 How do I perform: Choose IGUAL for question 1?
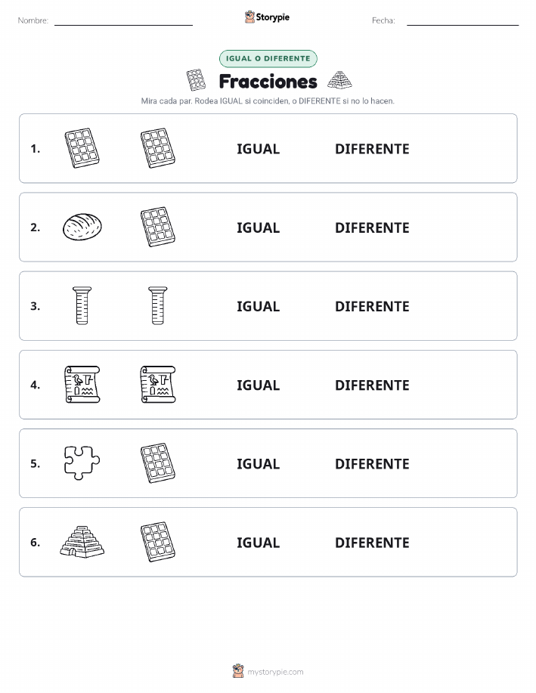coord(259,149)
